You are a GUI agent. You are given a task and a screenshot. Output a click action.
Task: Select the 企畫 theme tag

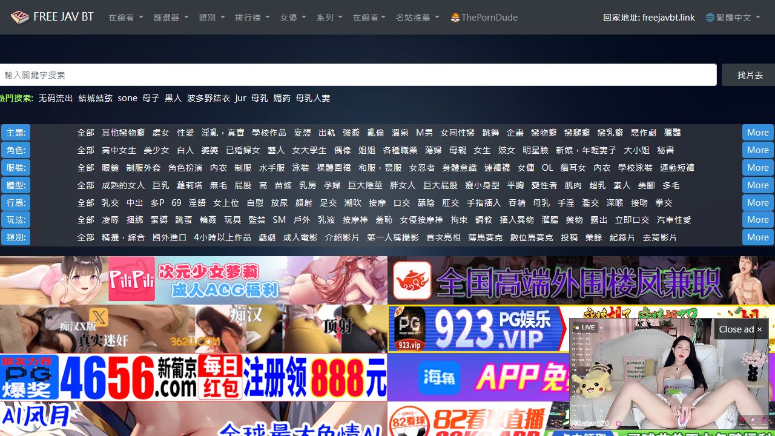(515, 133)
